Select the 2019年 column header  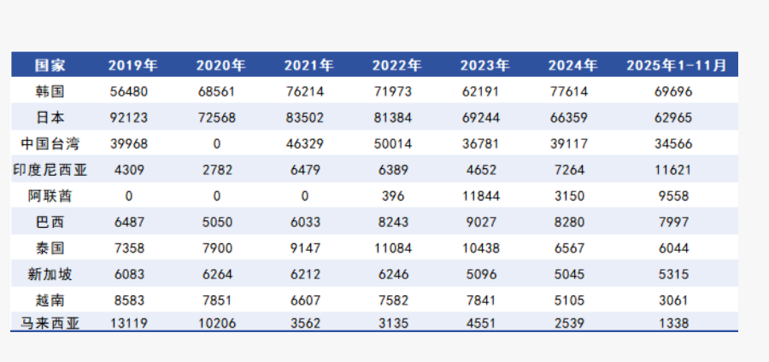click(x=132, y=65)
